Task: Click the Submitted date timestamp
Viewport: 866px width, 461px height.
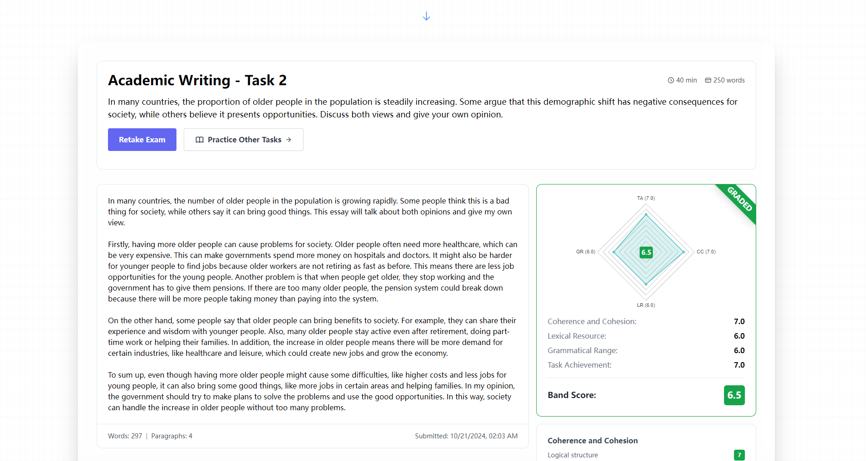Action: (x=466, y=436)
